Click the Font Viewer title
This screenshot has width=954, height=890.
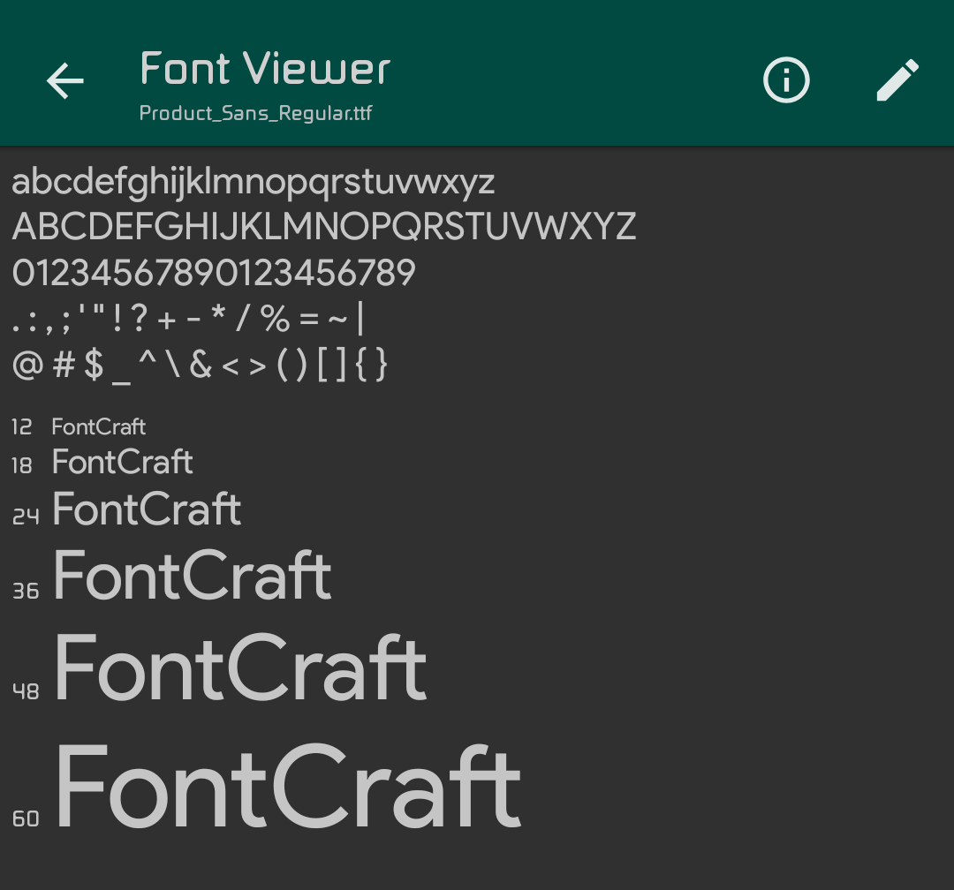click(265, 68)
